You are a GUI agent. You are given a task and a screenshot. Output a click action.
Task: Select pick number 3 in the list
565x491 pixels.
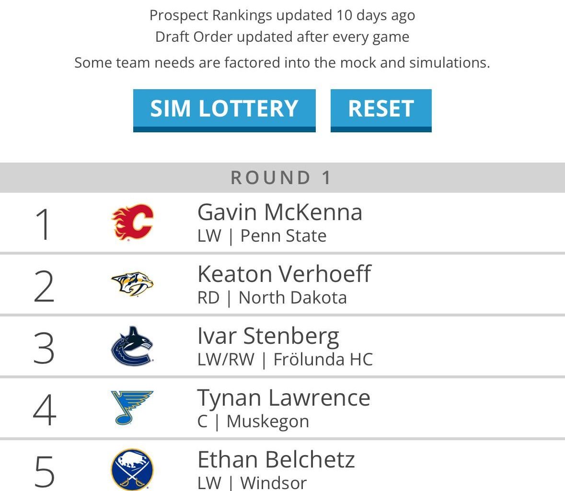pos(43,345)
